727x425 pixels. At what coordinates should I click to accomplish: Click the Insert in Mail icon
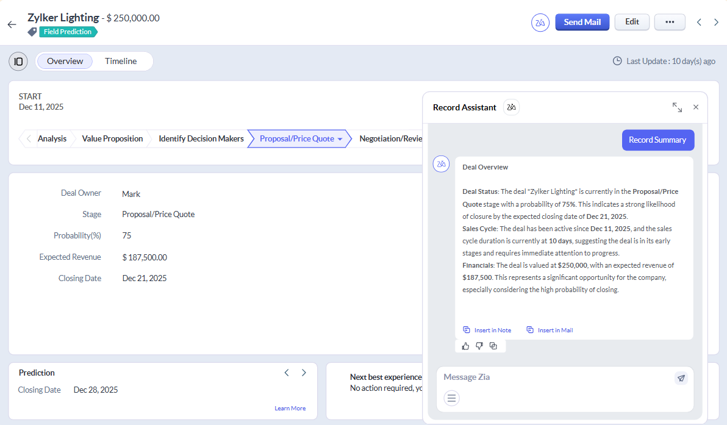(x=530, y=329)
